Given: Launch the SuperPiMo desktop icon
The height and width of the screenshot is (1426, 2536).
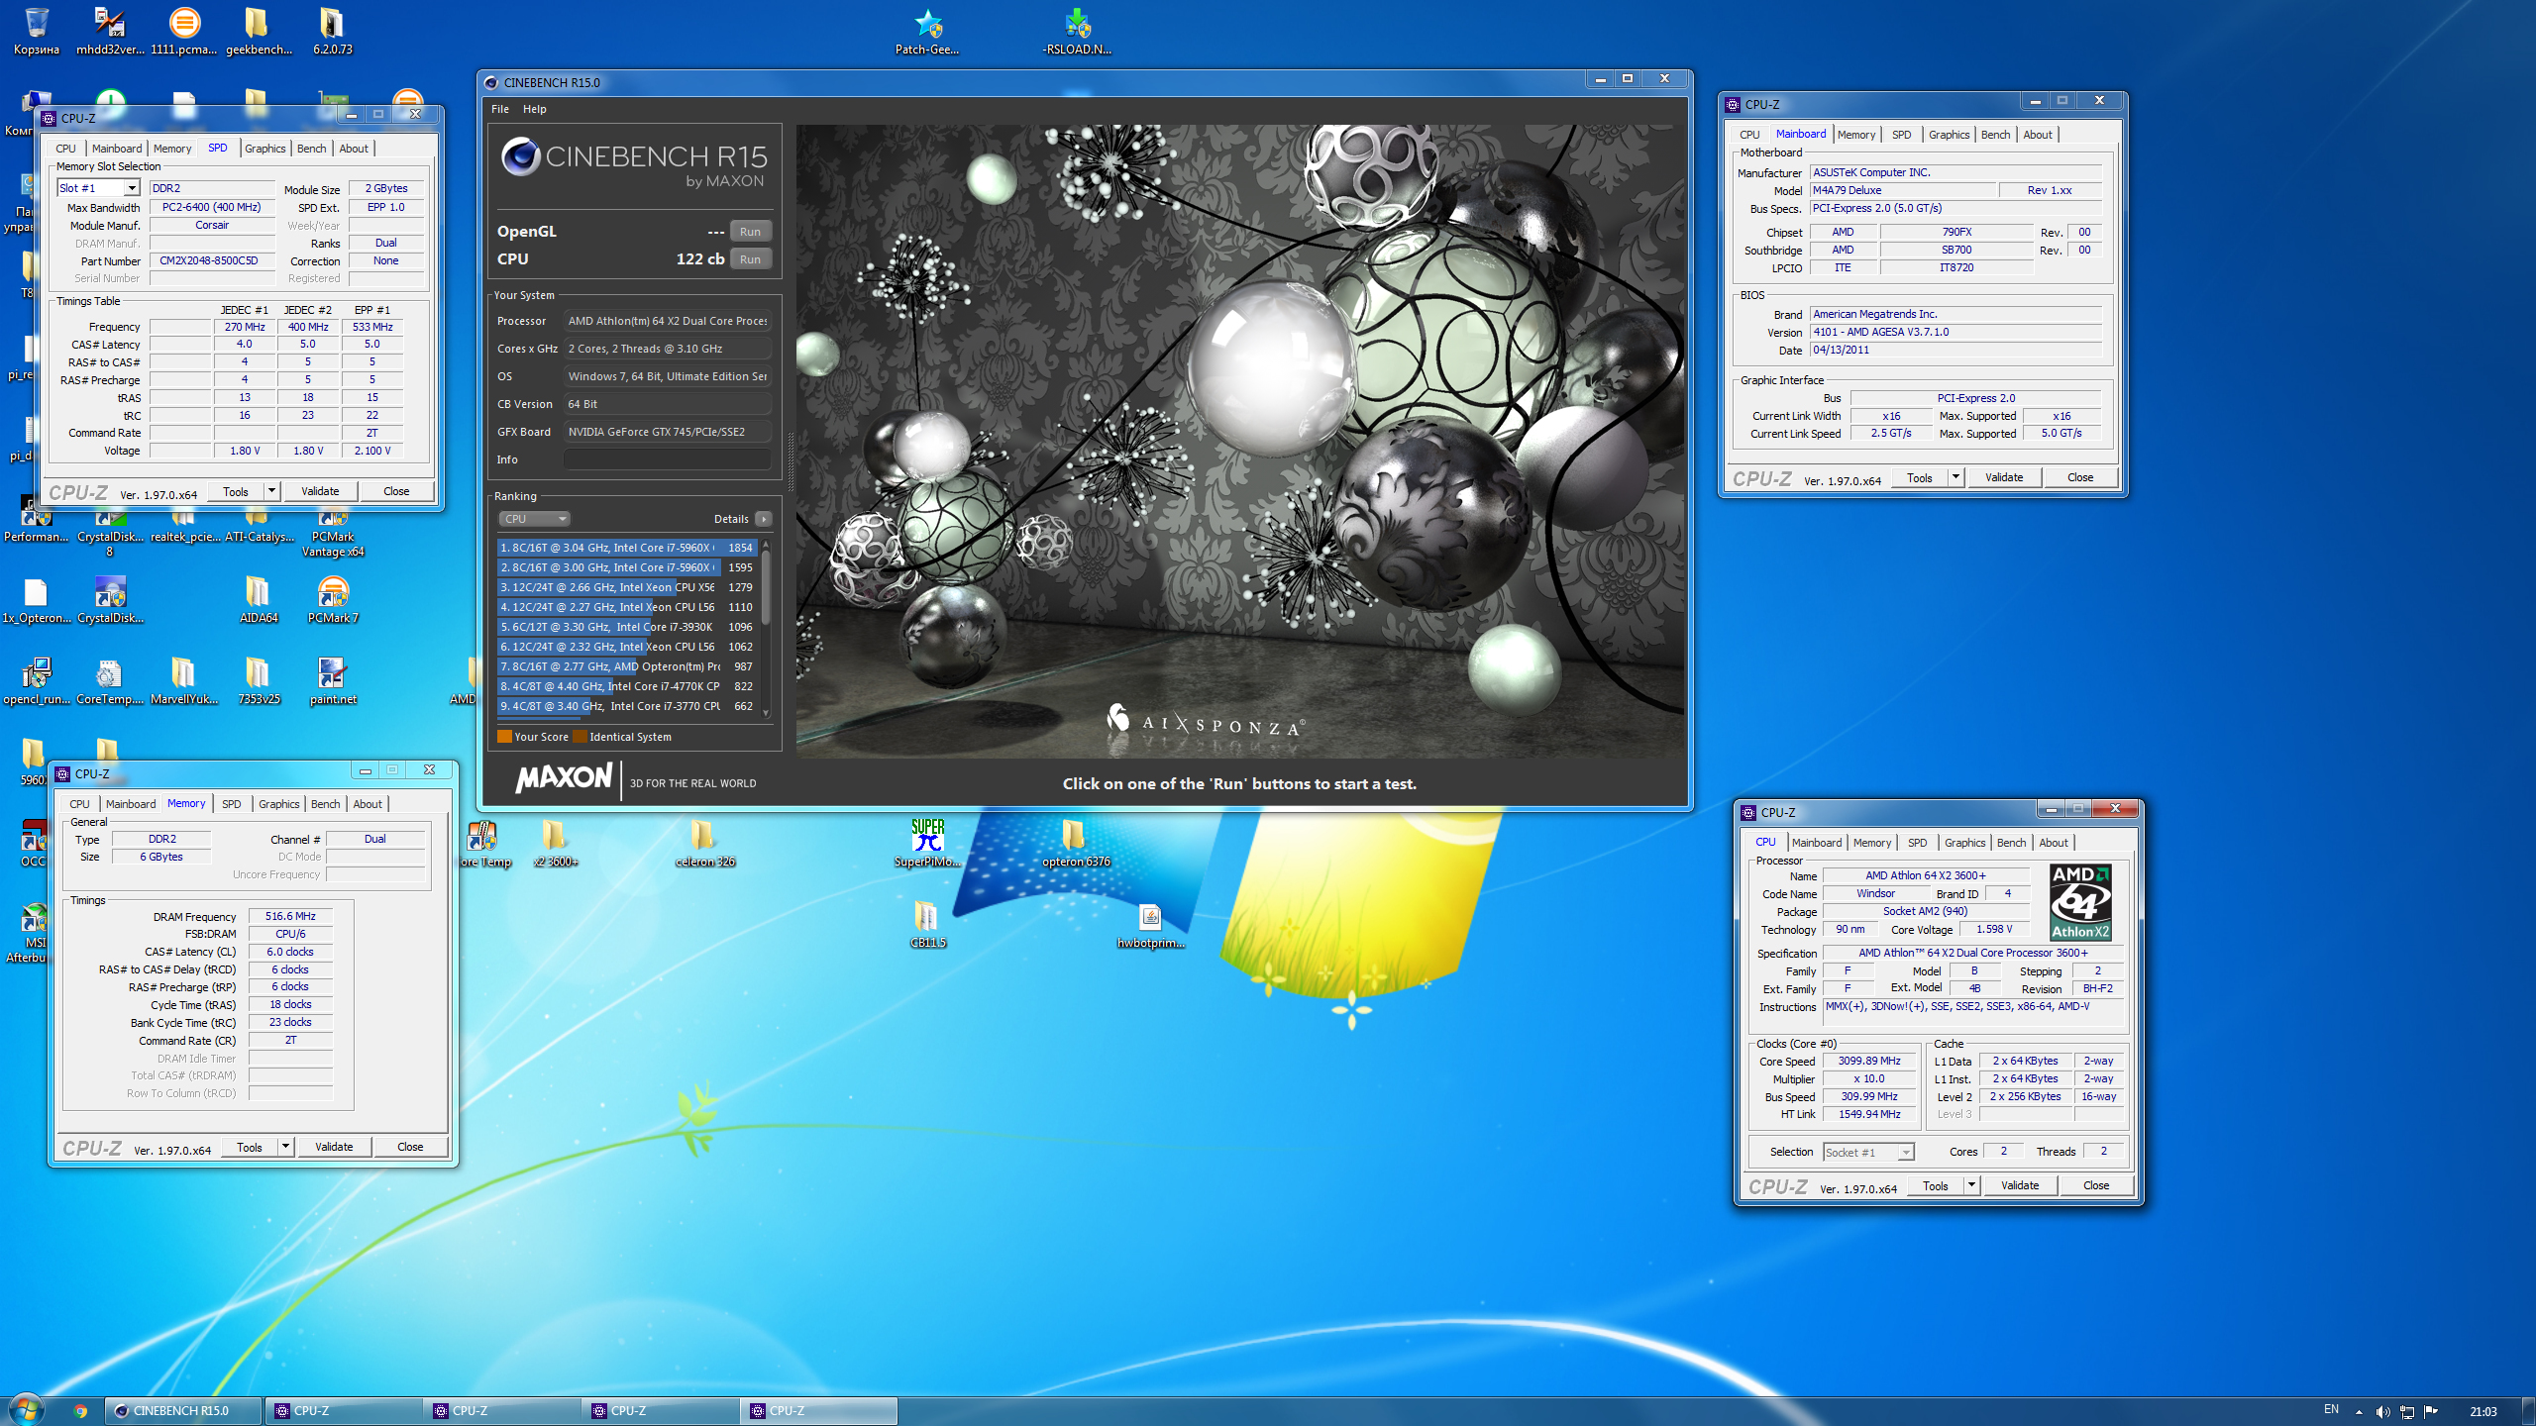Looking at the screenshot, I should (x=927, y=843).
